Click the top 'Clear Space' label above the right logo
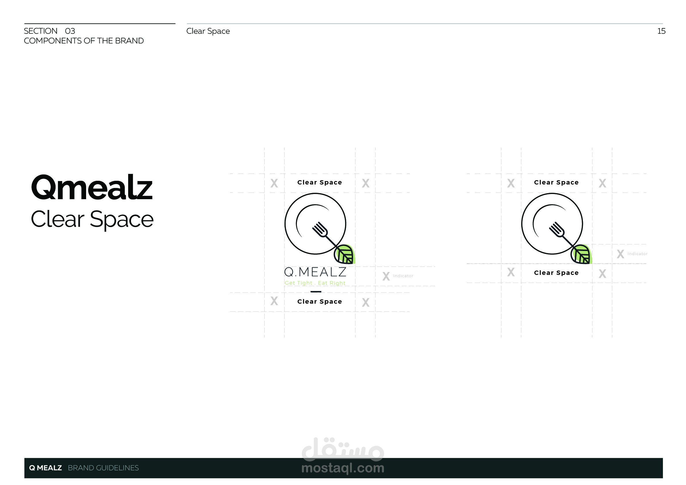The height and width of the screenshot is (485, 686). 556,182
